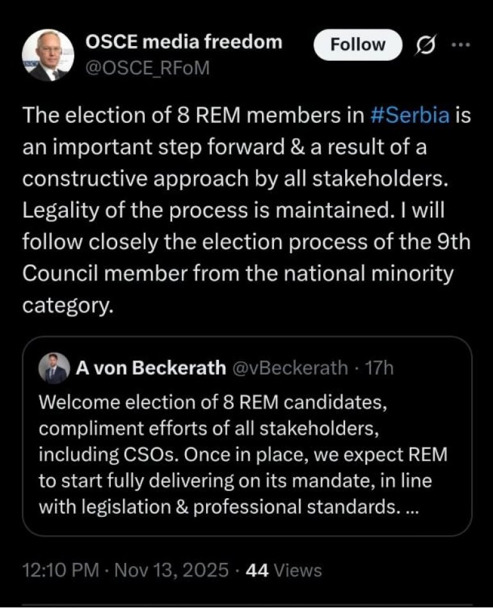Click the "OSCE media freedom" display name
Viewport: 493px width, 609px height.
184,42
